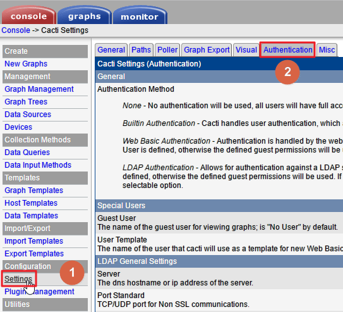
Task: Click the Console breadcrumb link
Action: (16, 30)
